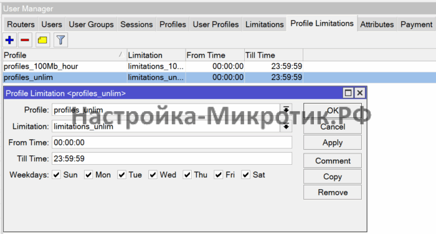Sort by the Profile column header
This screenshot has width=436, height=234.
point(65,55)
